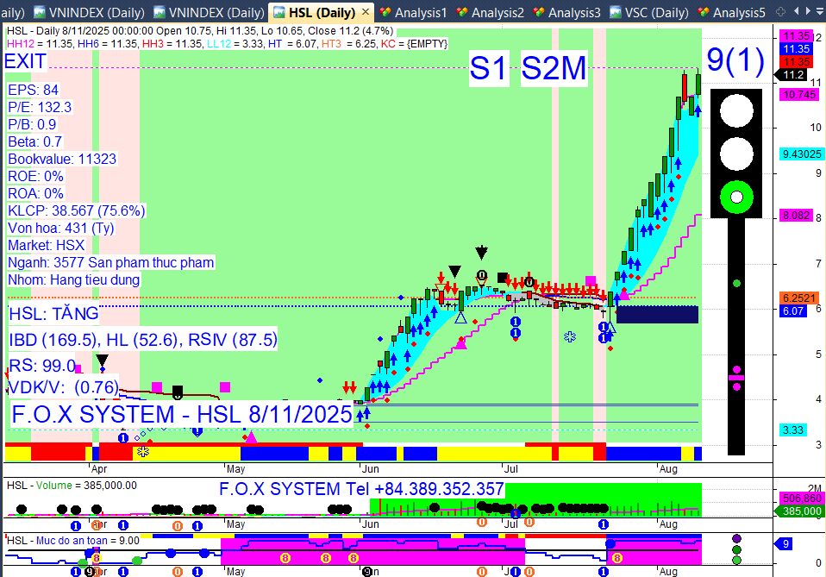826x577 pixels.
Task: Click the top white traffic light circle
Action: (x=736, y=110)
